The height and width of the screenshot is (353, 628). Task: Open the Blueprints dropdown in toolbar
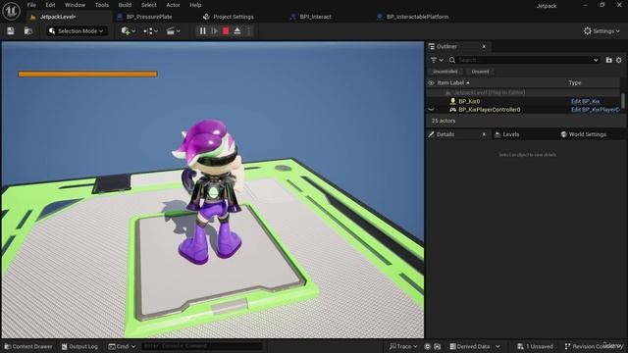150,30
